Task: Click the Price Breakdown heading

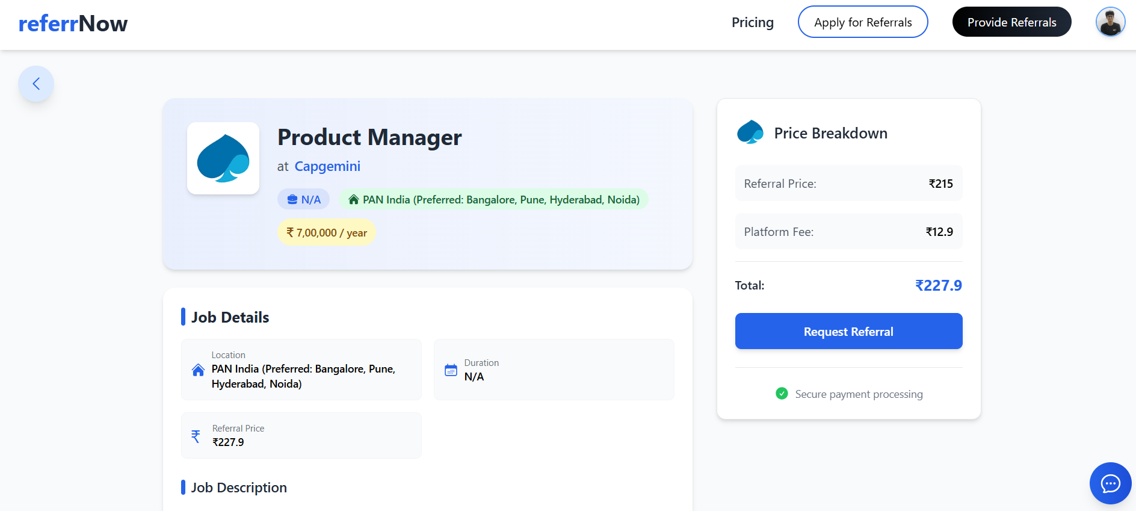Action: point(830,133)
